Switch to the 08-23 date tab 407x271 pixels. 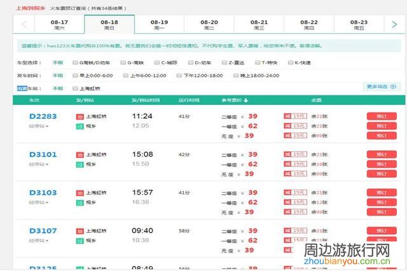click(359, 25)
